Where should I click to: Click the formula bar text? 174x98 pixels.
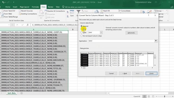coord(55,25)
